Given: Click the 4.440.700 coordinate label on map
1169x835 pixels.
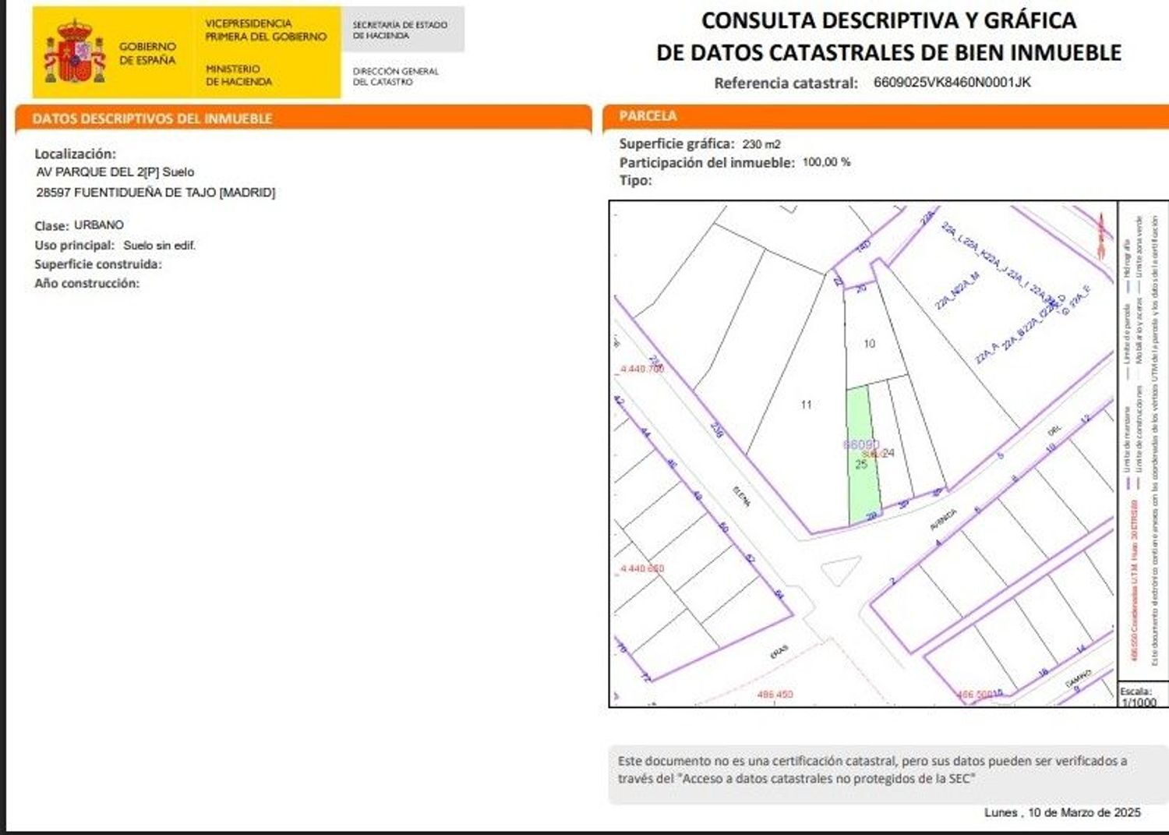Looking at the screenshot, I should 642,369.
